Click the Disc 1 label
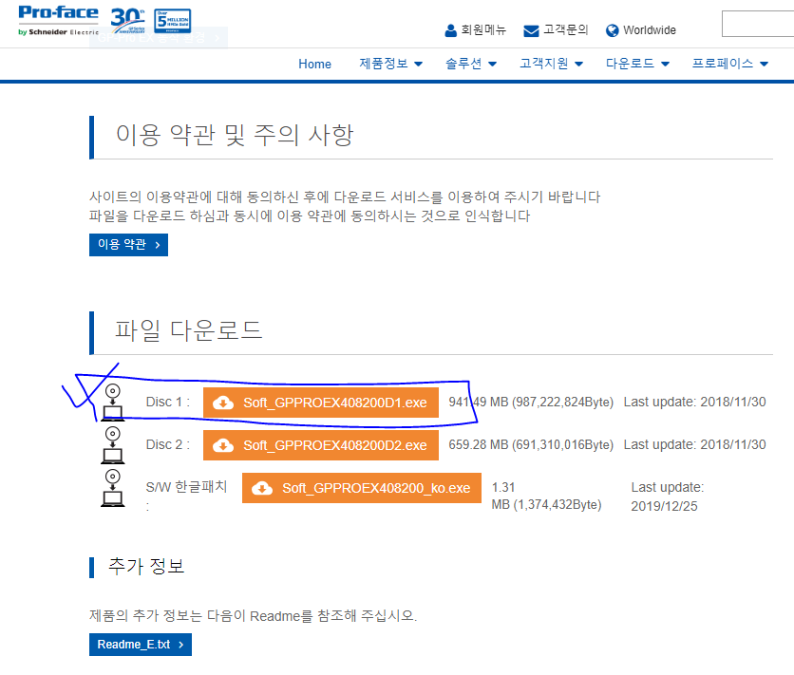The image size is (794, 675). click(x=167, y=403)
